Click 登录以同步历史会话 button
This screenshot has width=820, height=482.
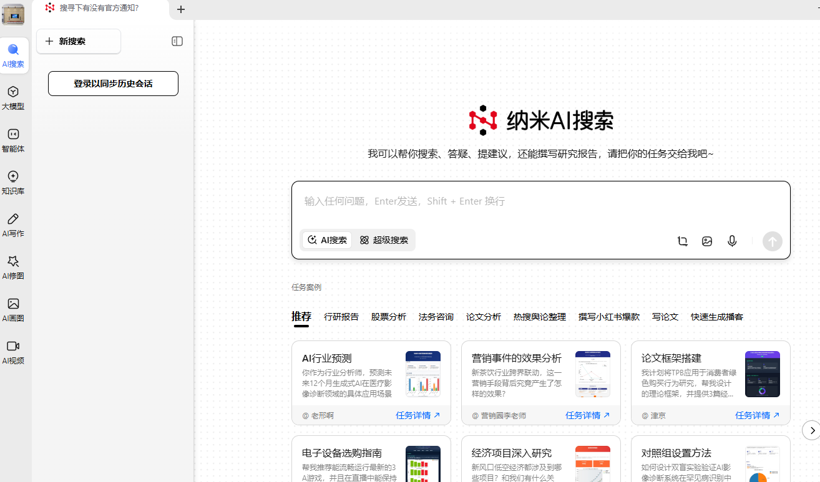(x=113, y=84)
